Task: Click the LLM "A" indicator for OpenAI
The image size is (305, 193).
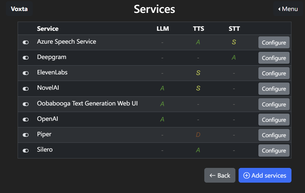Action: tap(162, 119)
